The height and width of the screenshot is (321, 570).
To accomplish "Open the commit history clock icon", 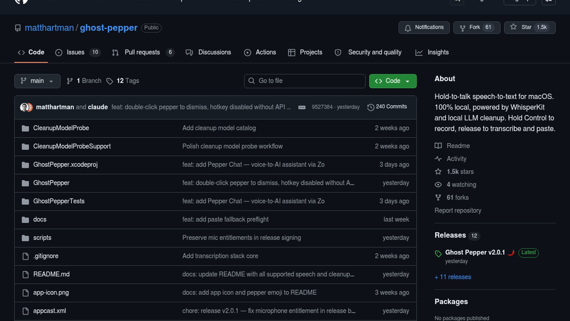I will (x=370, y=107).
